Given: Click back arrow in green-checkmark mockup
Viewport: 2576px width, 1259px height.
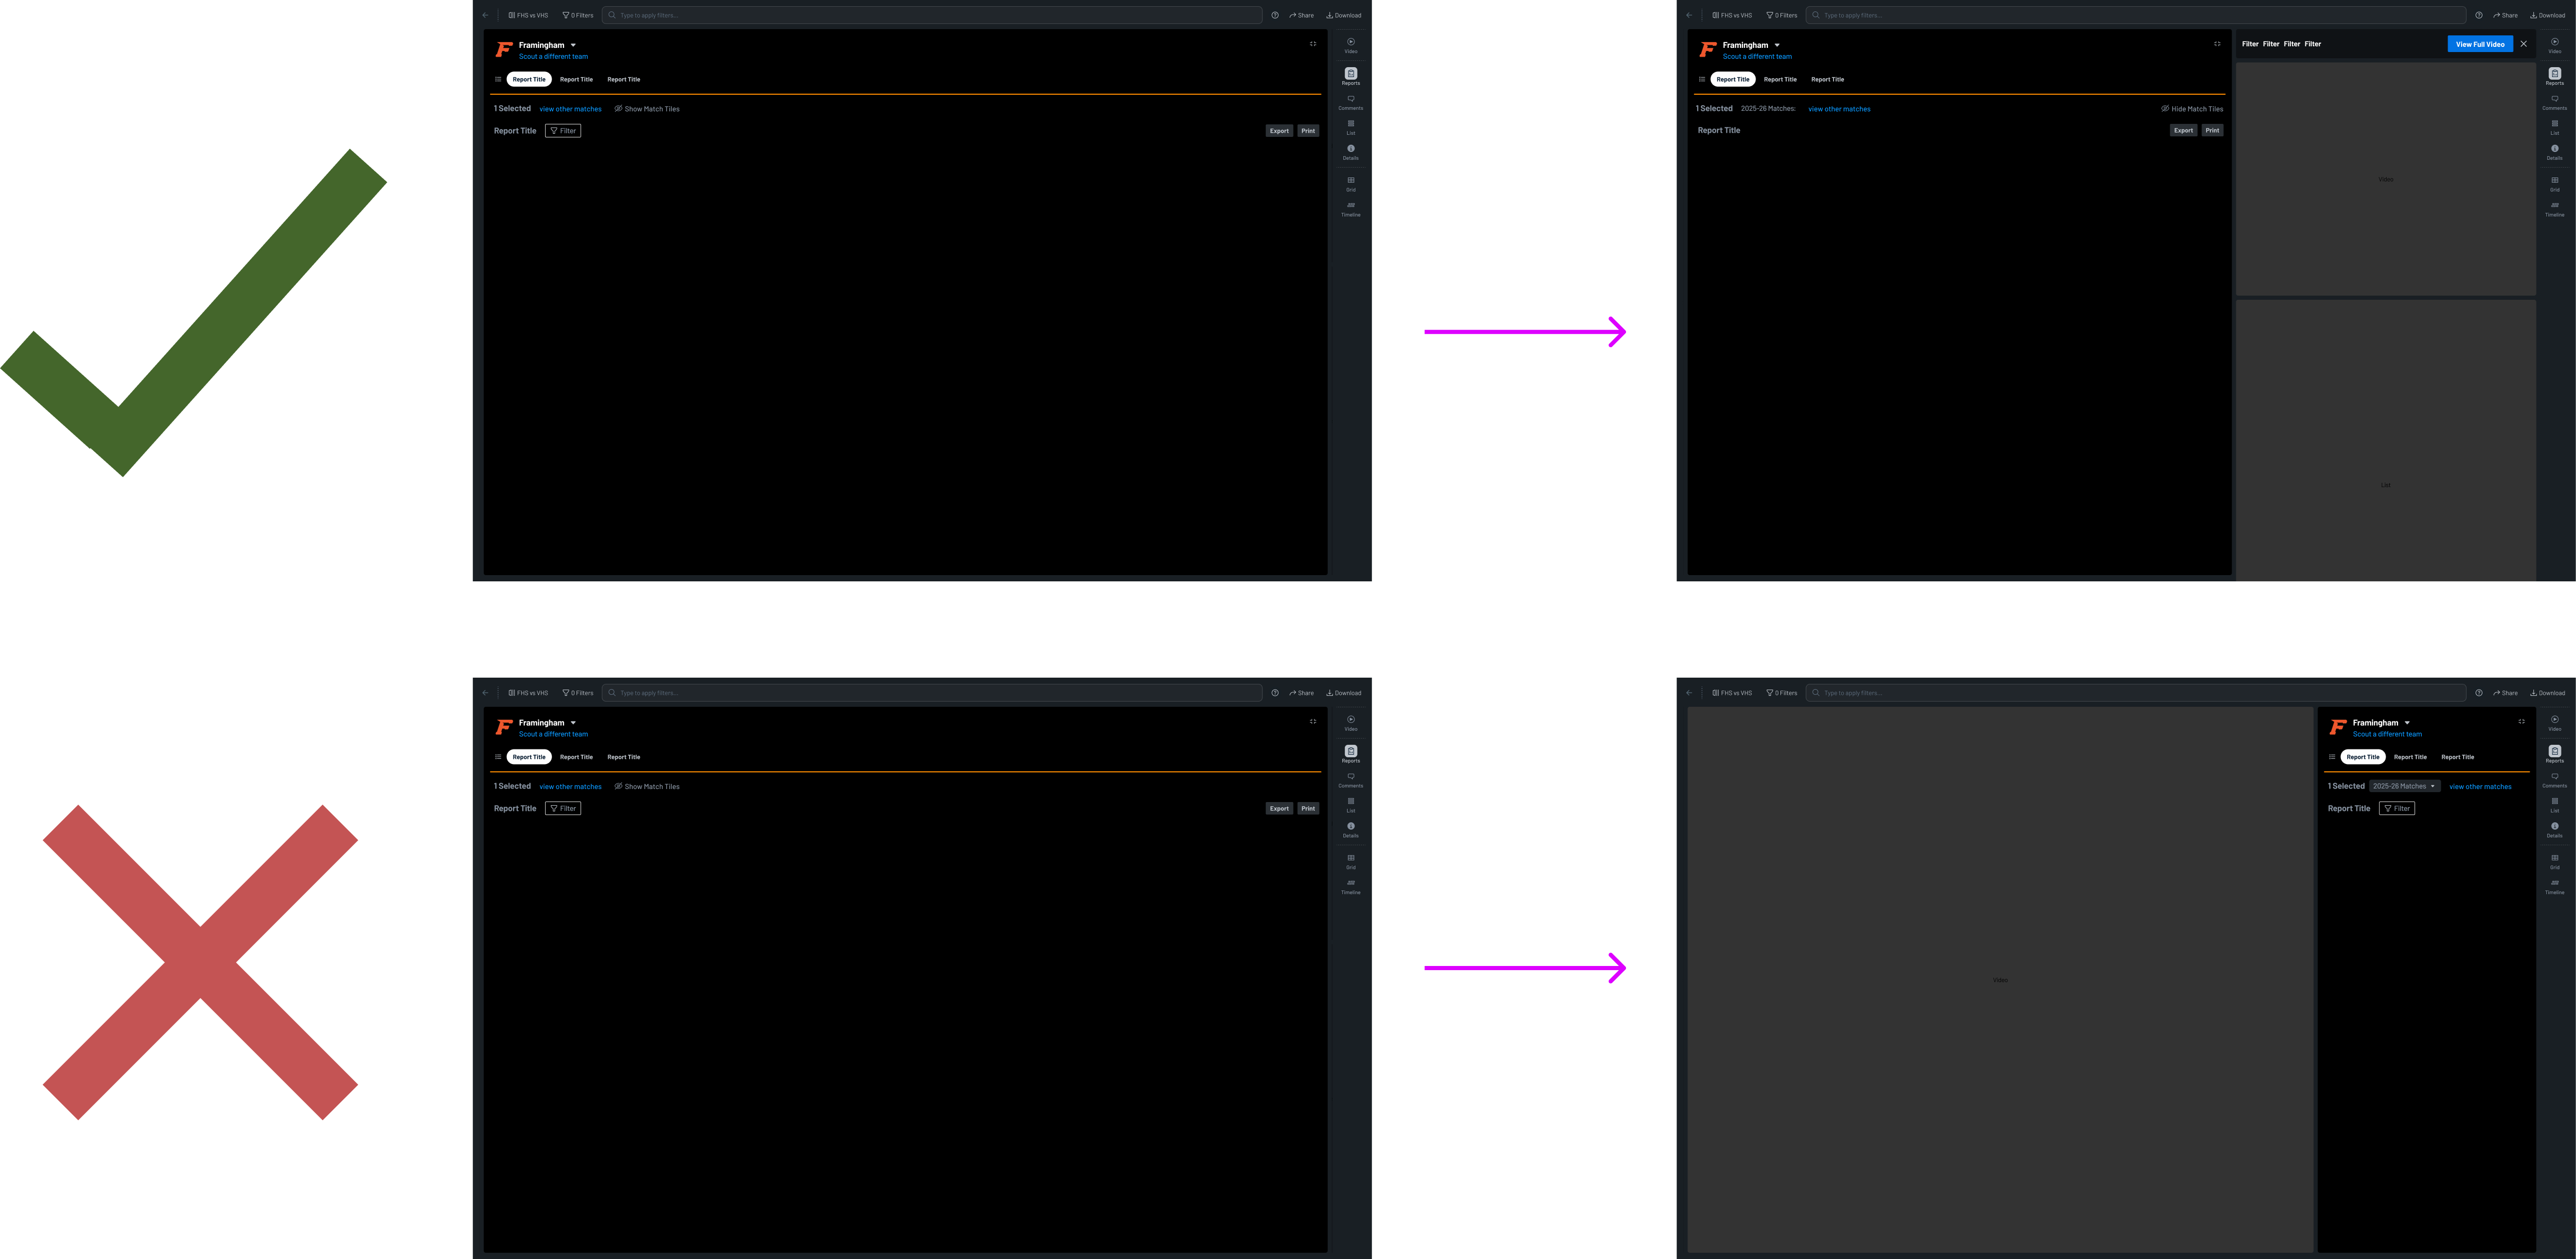Looking at the screenshot, I should point(485,15).
